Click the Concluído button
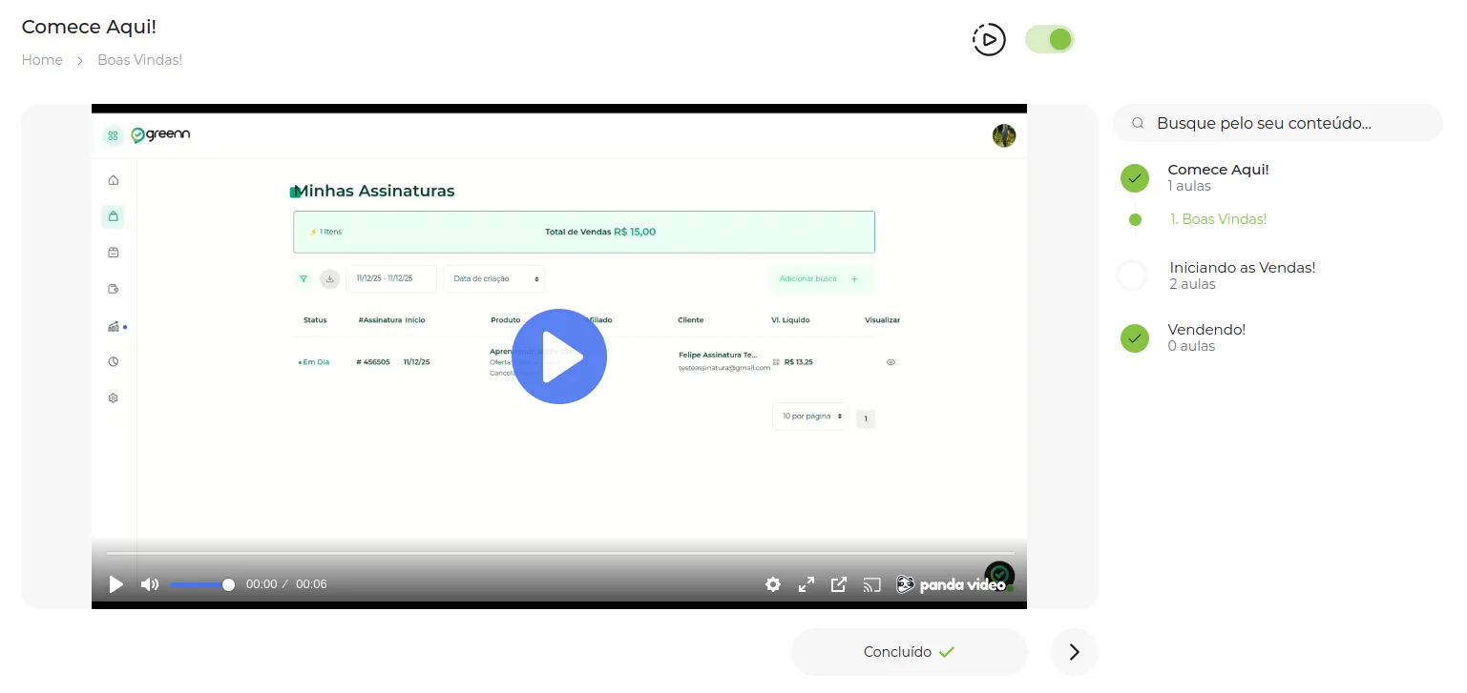The height and width of the screenshot is (693, 1467). pyautogui.click(x=909, y=652)
